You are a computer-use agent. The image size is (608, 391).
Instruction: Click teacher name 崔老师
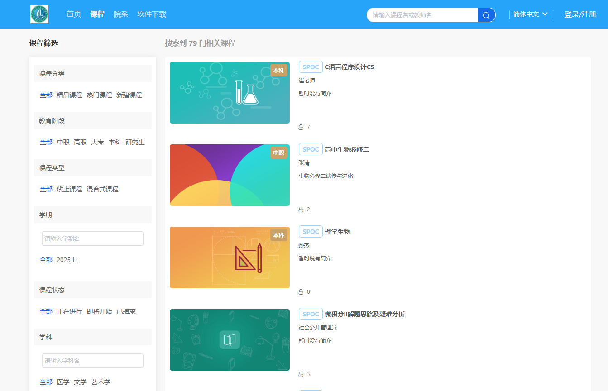[x=306, y=81]
